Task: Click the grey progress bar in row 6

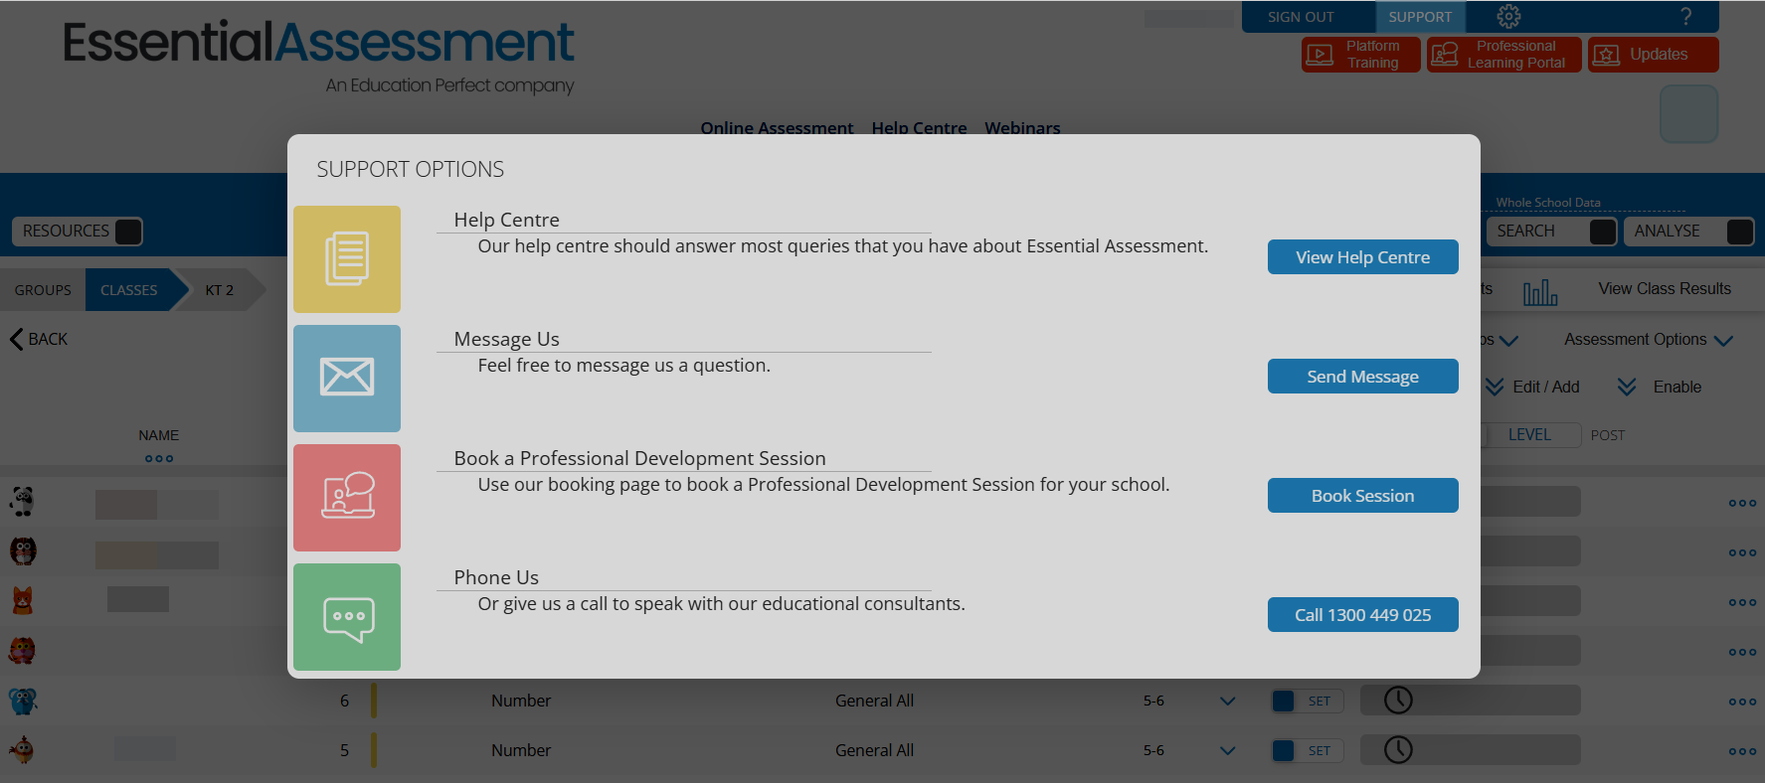Action: [1470, 701]
